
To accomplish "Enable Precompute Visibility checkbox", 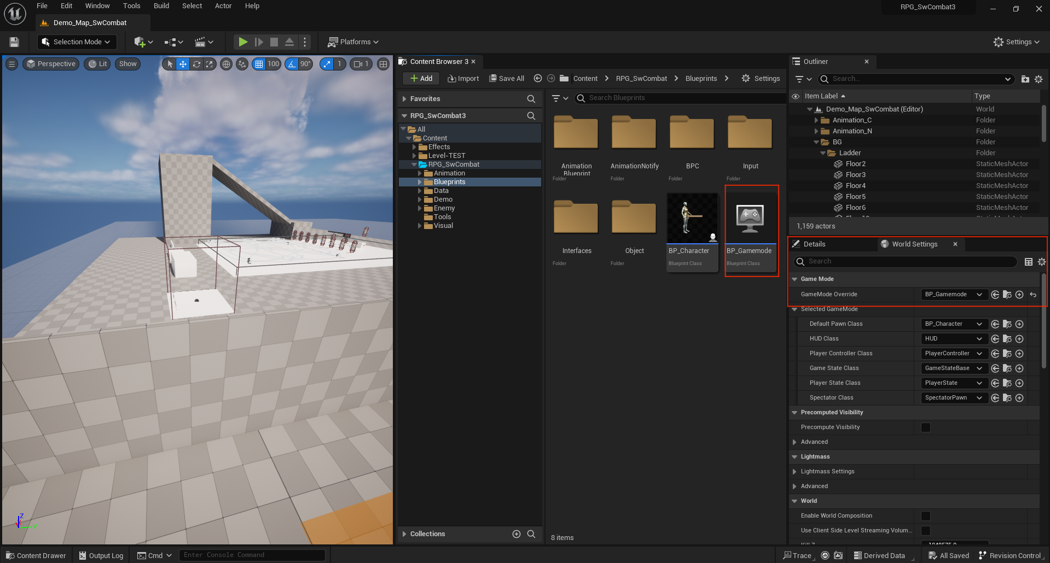I will [x=926, y=427].
